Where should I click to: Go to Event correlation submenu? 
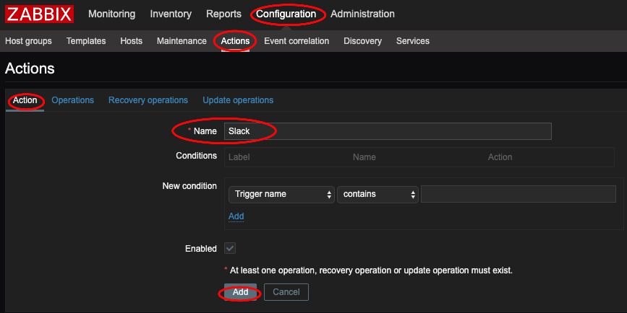pyautogui.click(x=297, y=41)
